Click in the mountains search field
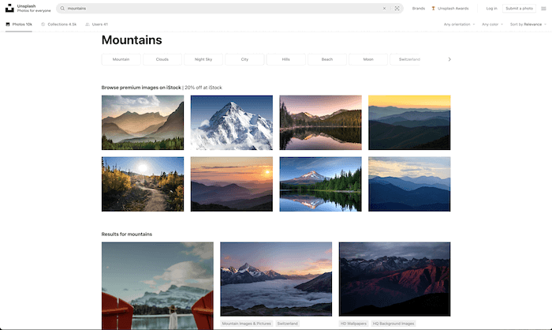The width and height of the screenshot is (552, 330). pyautogui.click(x=221, y=8)
